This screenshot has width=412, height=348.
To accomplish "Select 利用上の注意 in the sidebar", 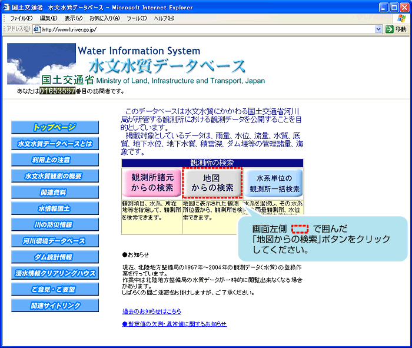I will point(55,160).
